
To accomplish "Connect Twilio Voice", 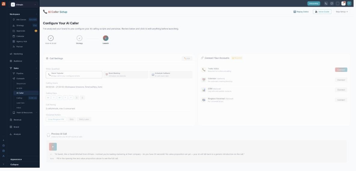I will (x=341, y=70).
